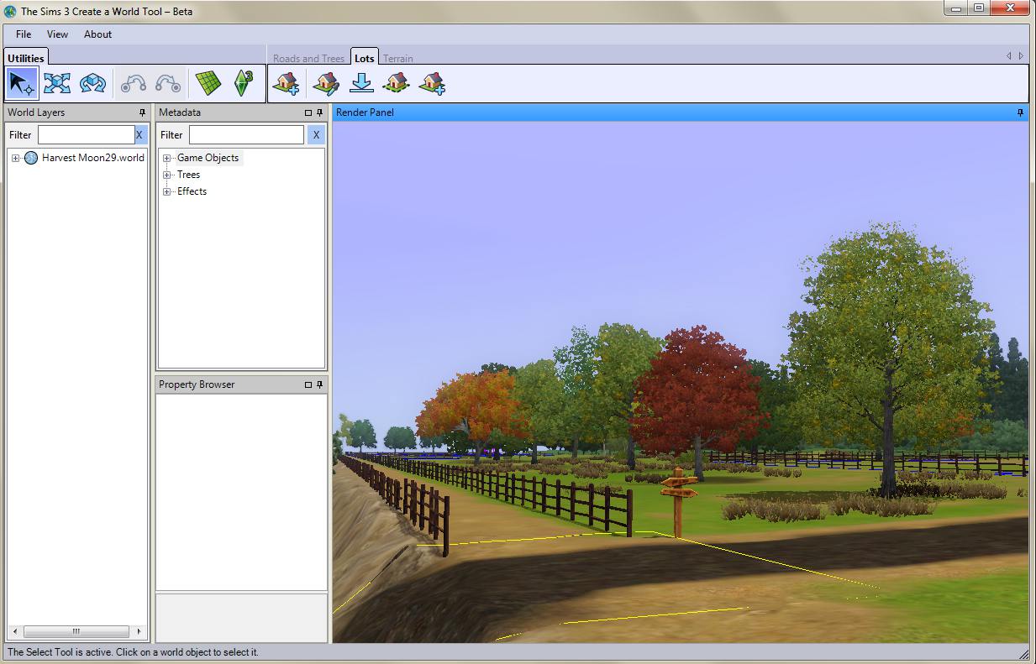Click the Metadata filter text box
Image resolution: width=1036 pixels, height=664 pixels.
click(246, 134)
